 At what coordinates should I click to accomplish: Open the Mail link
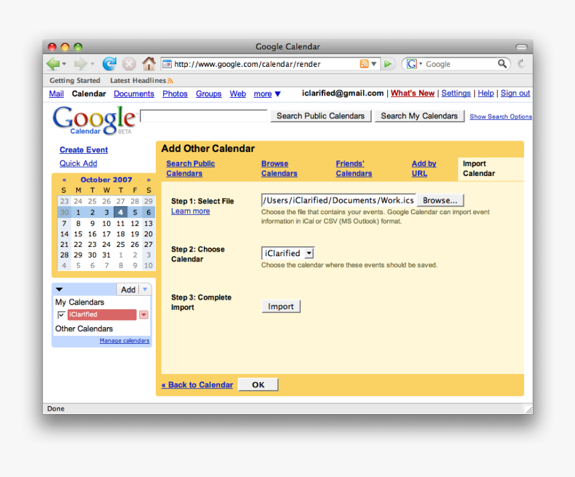pyautogui.click(x=56, y=94)
